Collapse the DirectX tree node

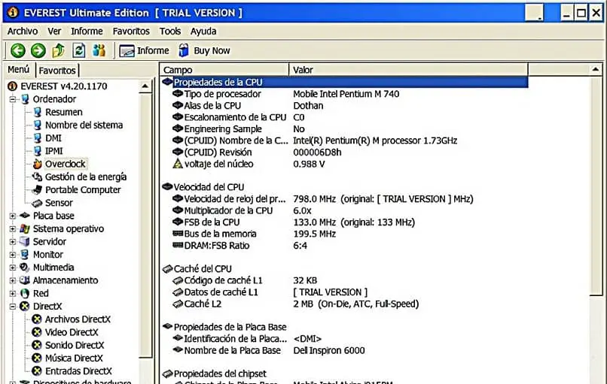[x=13, y=307]
